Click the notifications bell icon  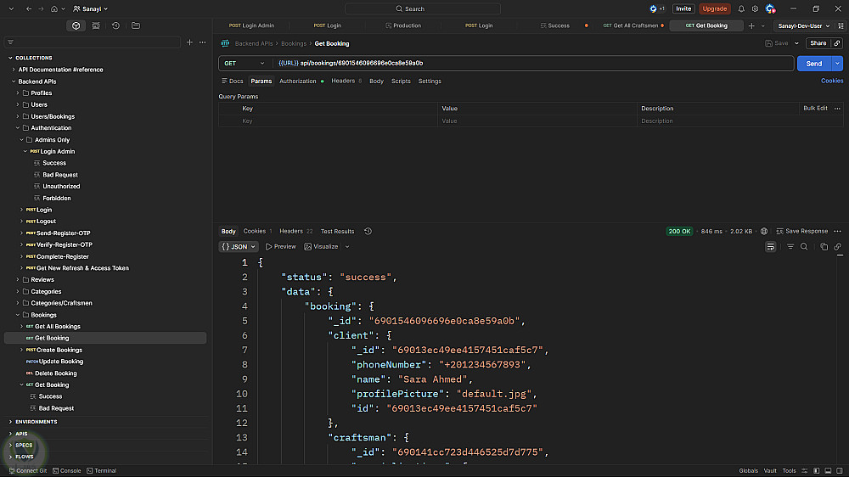pos(741,8)
